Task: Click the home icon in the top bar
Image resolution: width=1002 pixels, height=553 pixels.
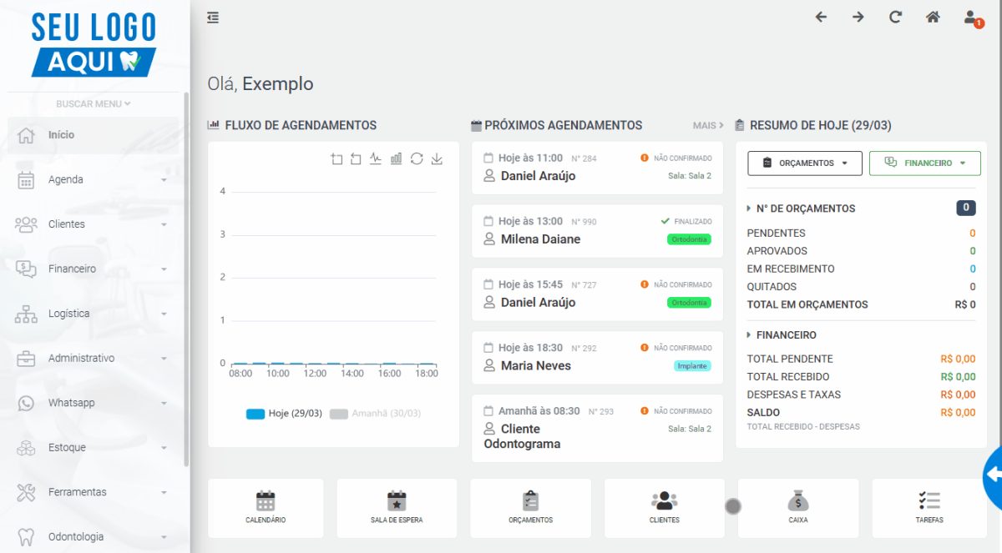Action: pos(933,17)
